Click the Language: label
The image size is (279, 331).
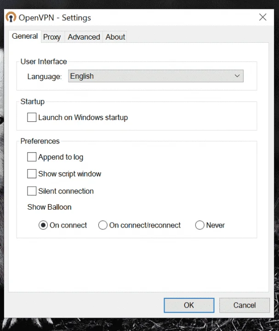tap(45, 76)
